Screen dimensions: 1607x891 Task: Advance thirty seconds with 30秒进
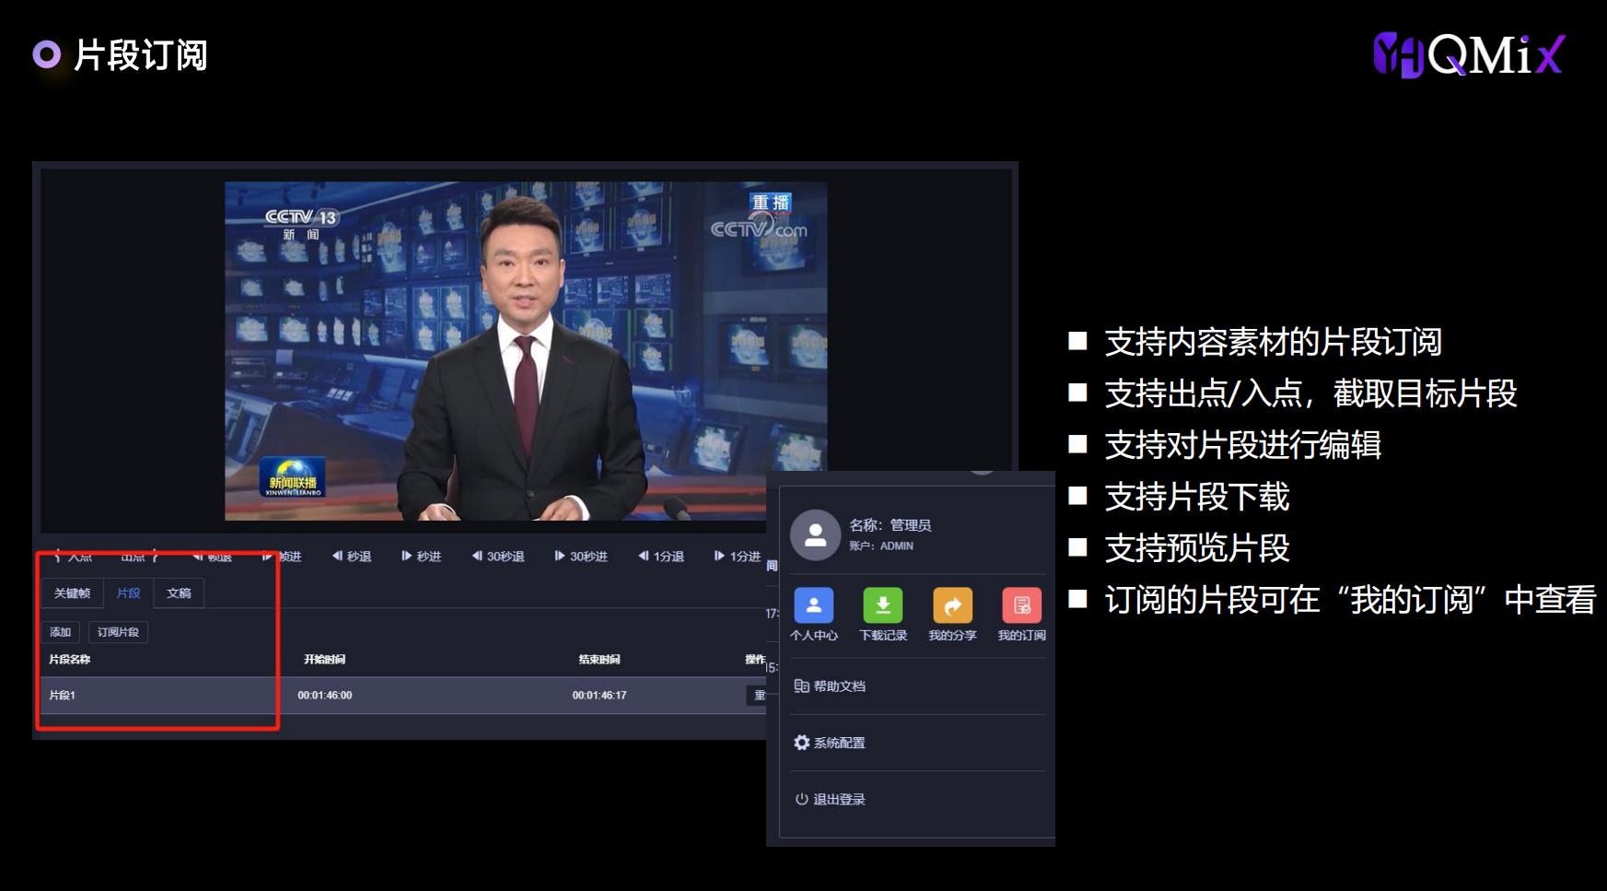[581, 557]
